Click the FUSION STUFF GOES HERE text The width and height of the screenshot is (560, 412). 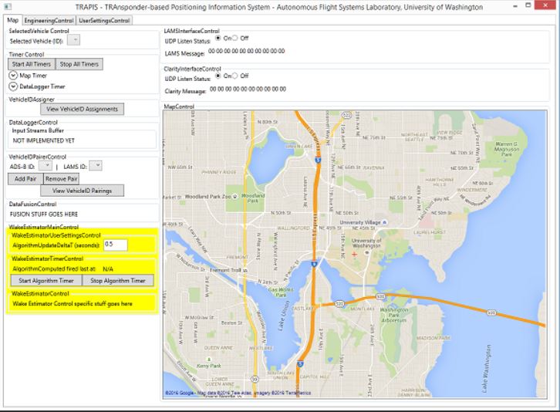click(43, 214)
